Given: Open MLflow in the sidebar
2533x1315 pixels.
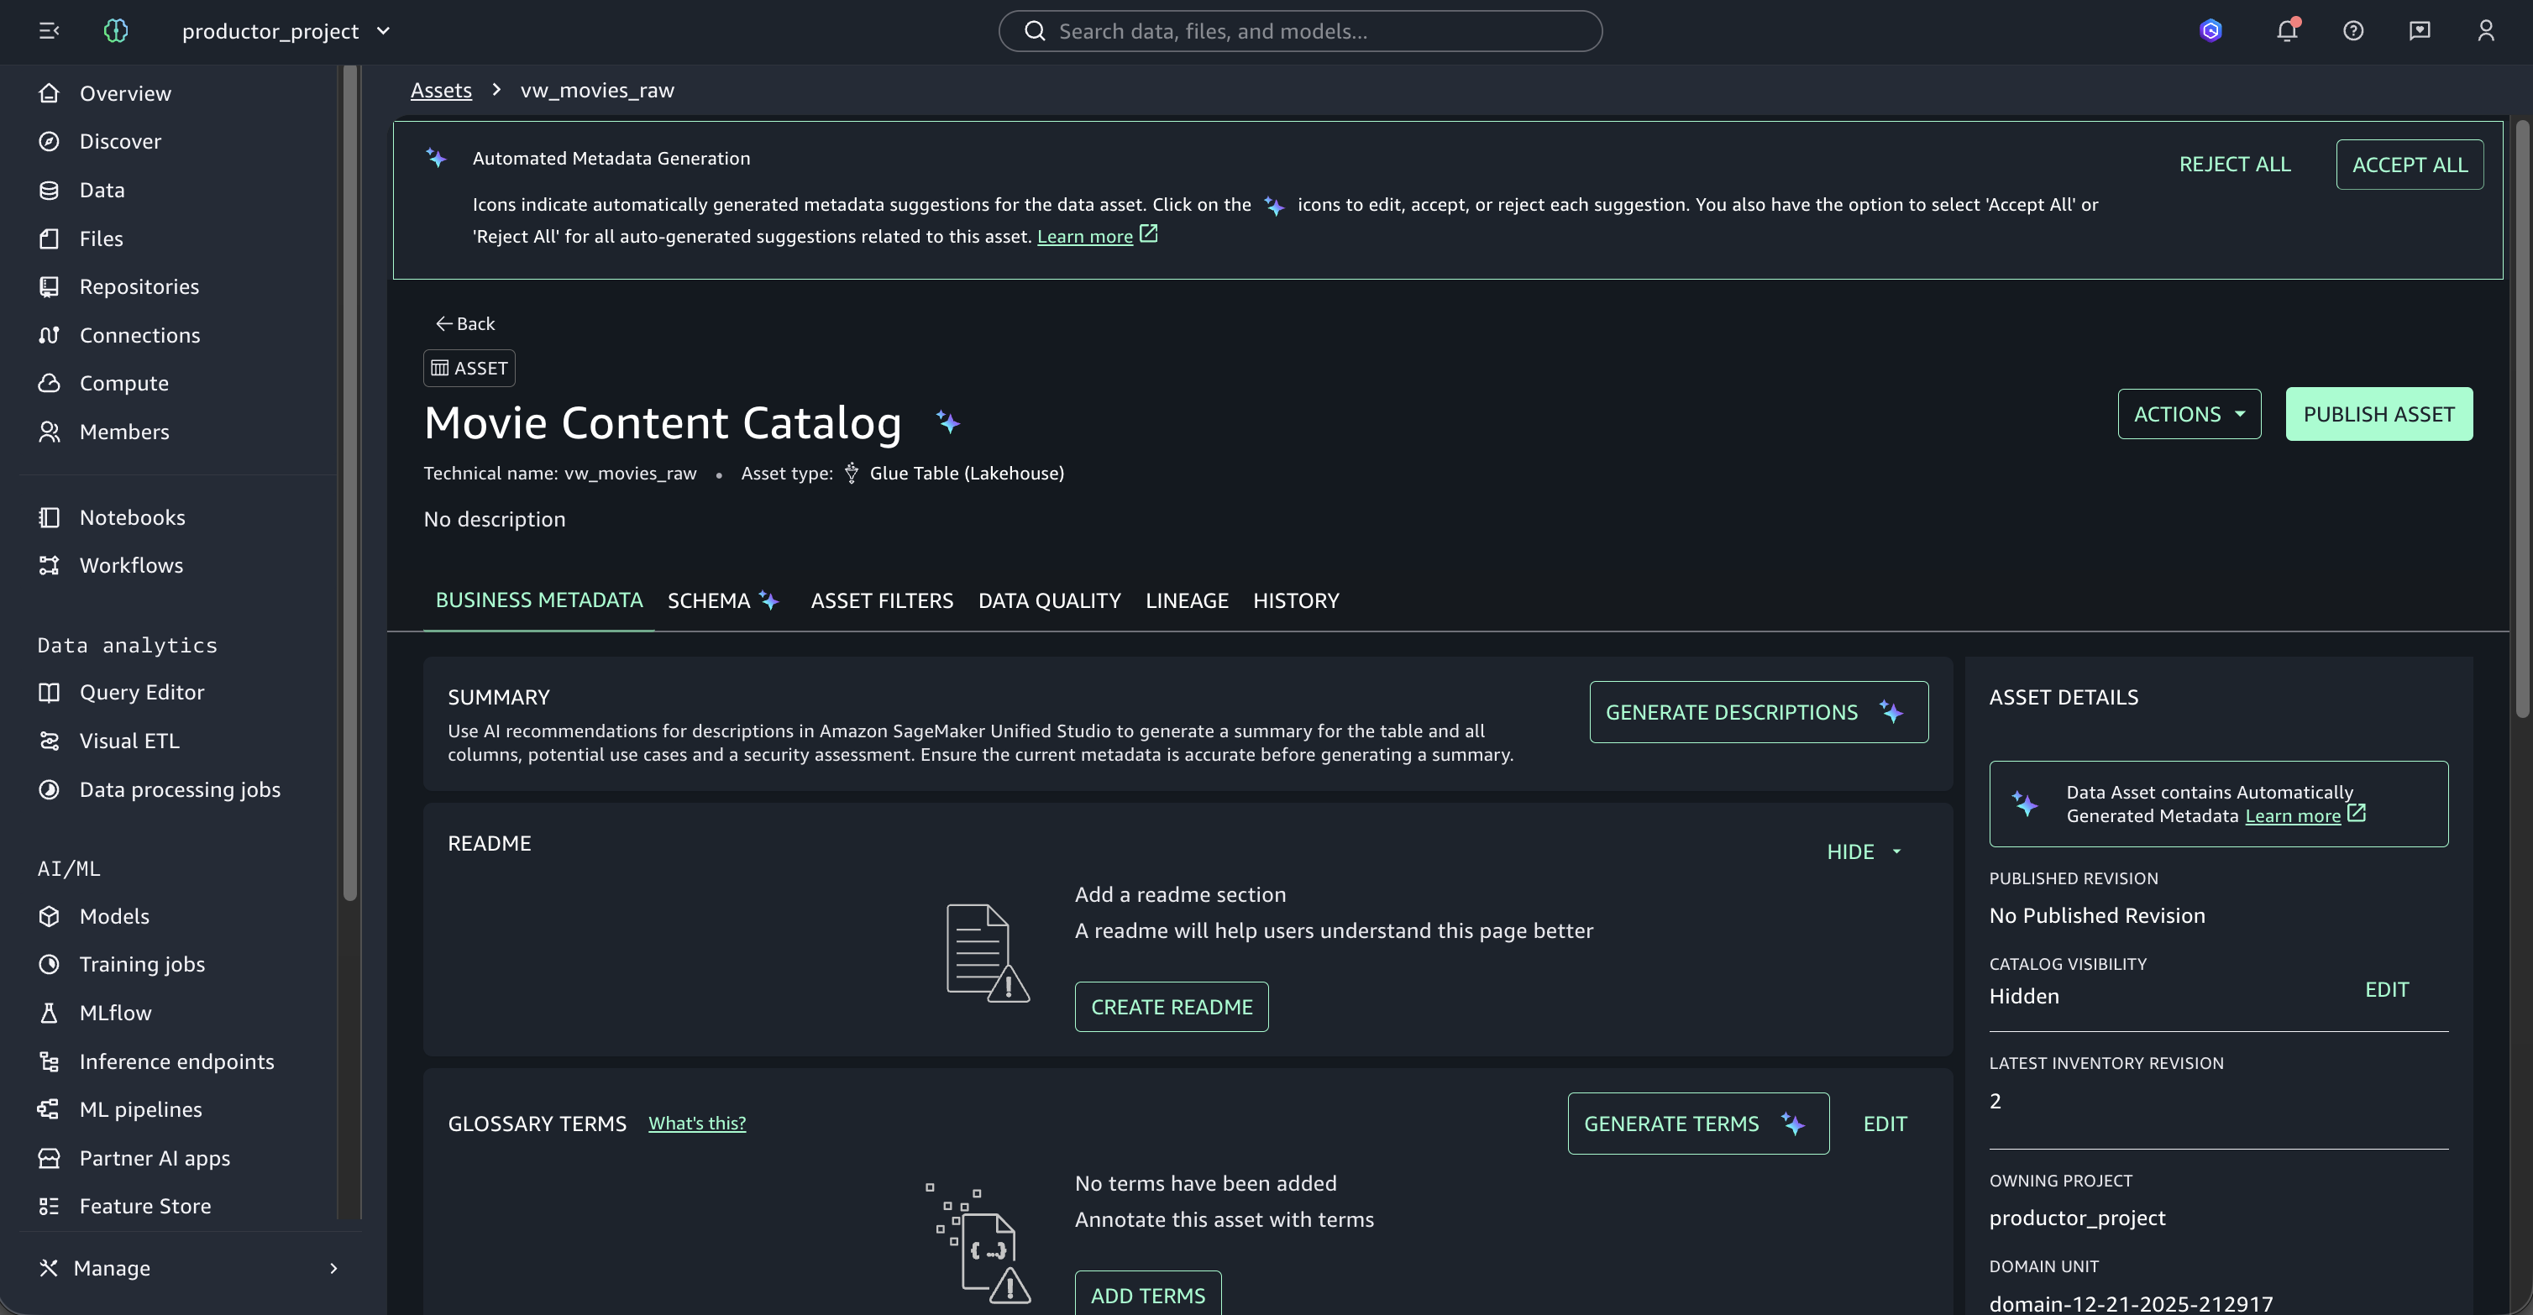Looking at the screenshot, I should click(x=115, y=1013).
